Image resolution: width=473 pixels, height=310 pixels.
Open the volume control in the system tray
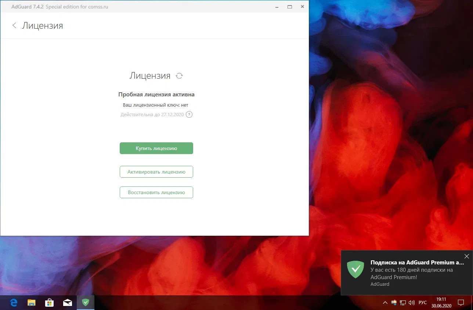tap(411, 302)
